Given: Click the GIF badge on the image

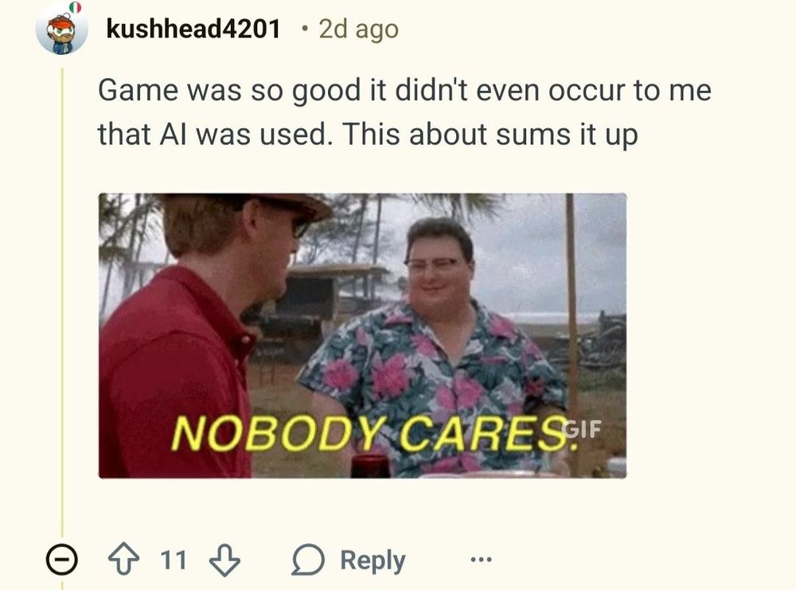Looking at the screenshot, I should pyautogui.click(x=583, y=429).
